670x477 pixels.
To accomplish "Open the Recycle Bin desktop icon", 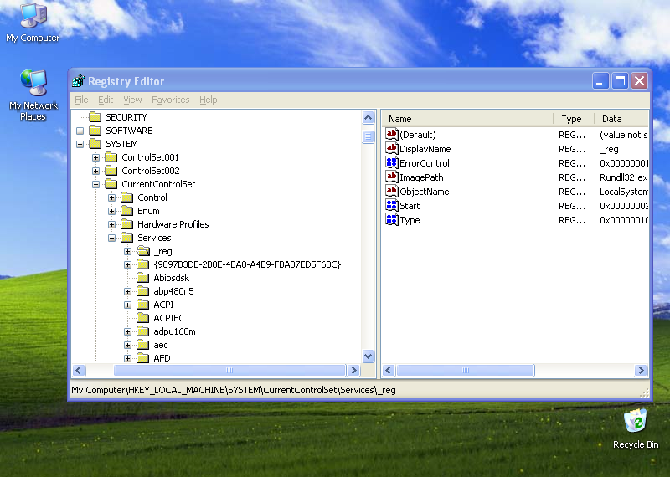I will click(x=636, y=428).
